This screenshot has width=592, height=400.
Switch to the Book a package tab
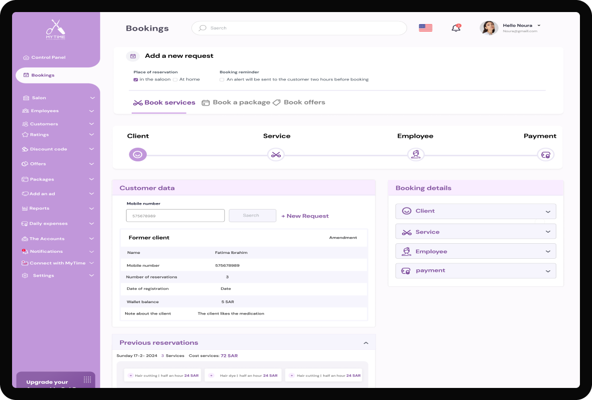[236, 103]
